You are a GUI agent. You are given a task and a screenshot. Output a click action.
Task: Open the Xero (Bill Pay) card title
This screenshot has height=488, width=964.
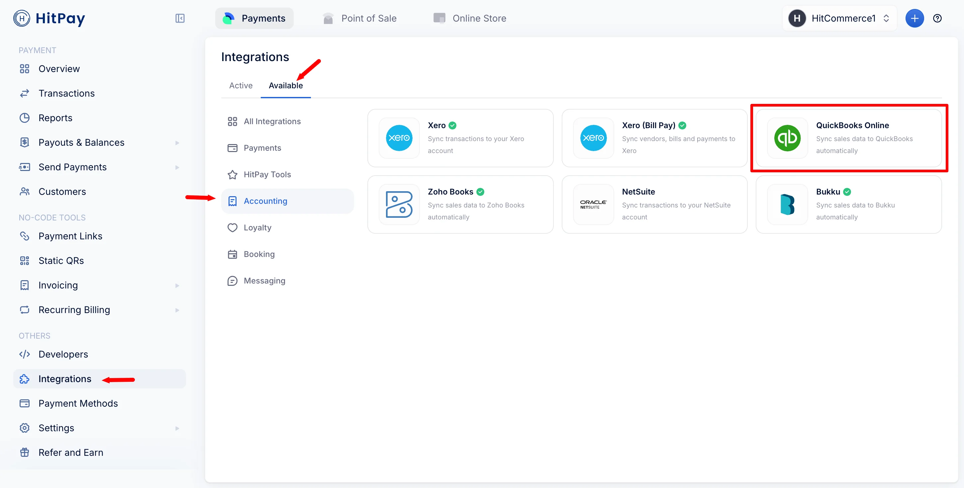point(648,125)
